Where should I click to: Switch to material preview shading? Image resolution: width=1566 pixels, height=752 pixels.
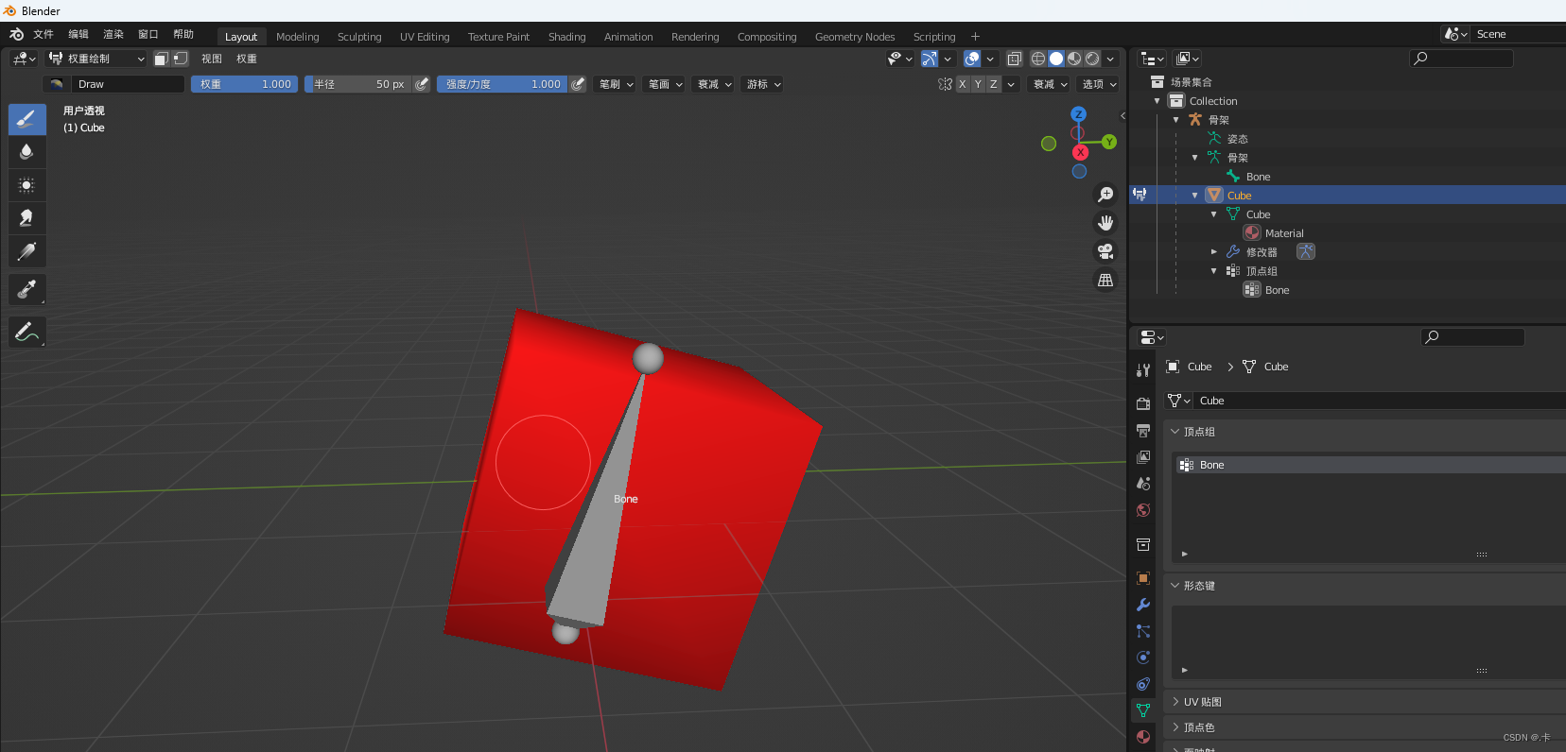tap(1074, 59)
